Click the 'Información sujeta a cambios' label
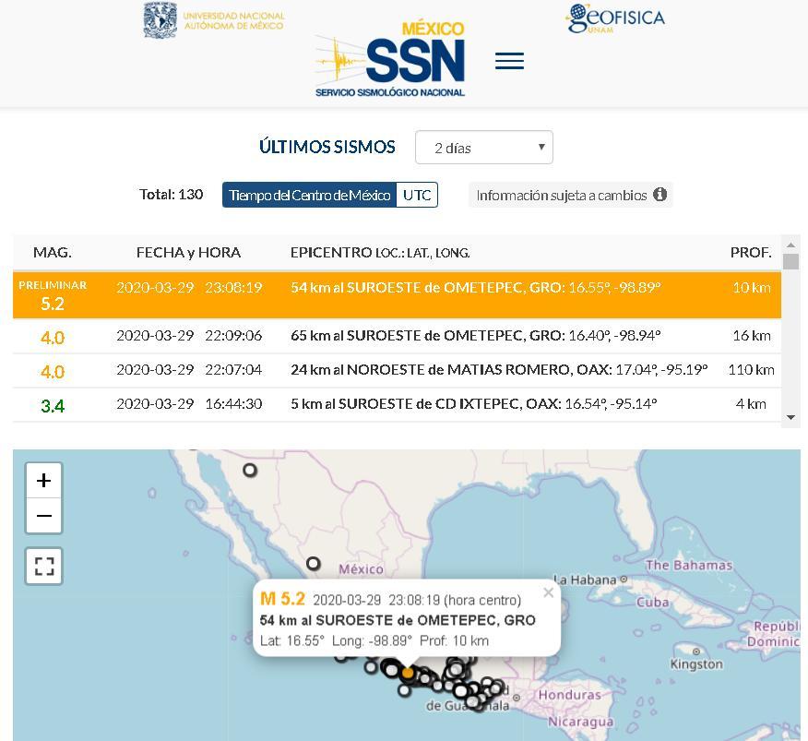Screen dimensions: 808x741 point(561,195)
